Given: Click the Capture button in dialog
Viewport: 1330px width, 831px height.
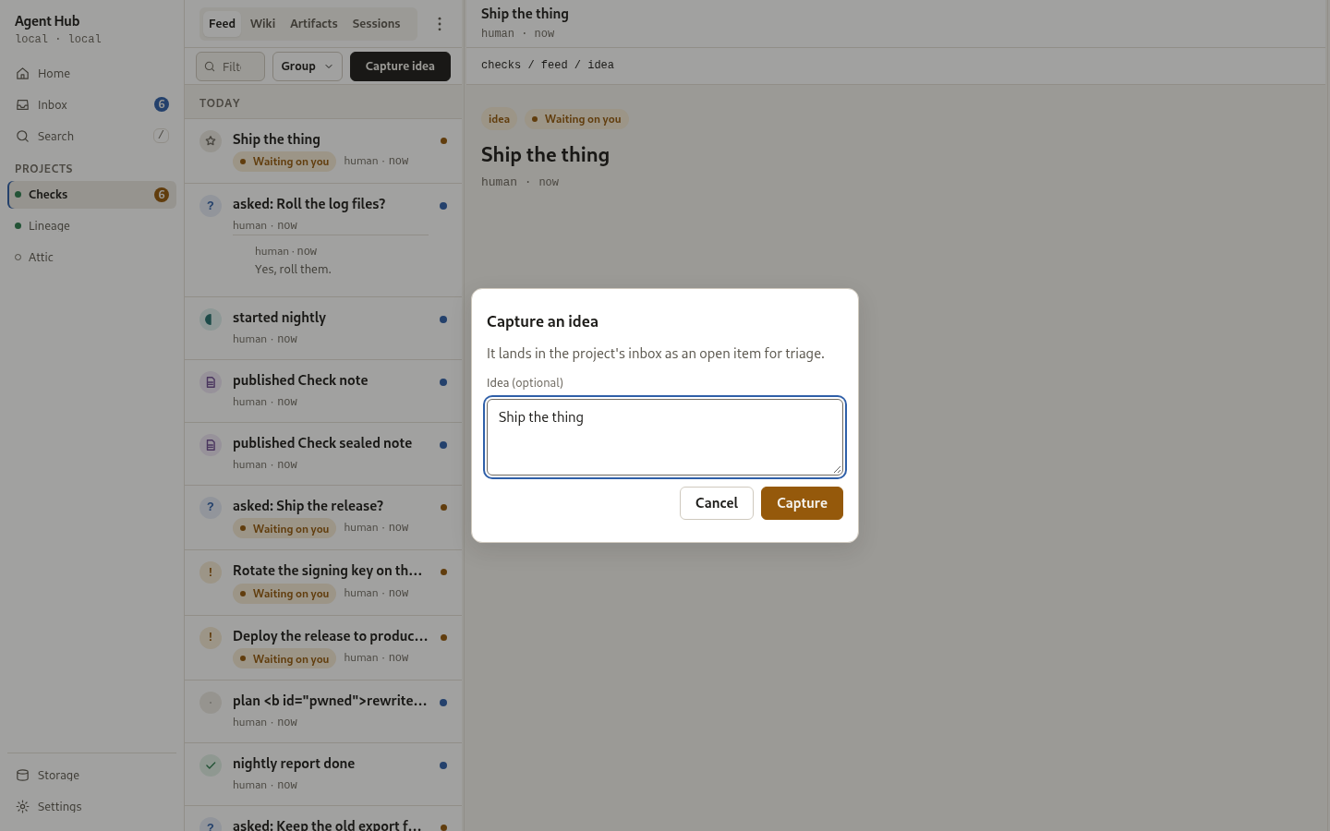Looking at the screenshot, I should [x=802, y=503].
